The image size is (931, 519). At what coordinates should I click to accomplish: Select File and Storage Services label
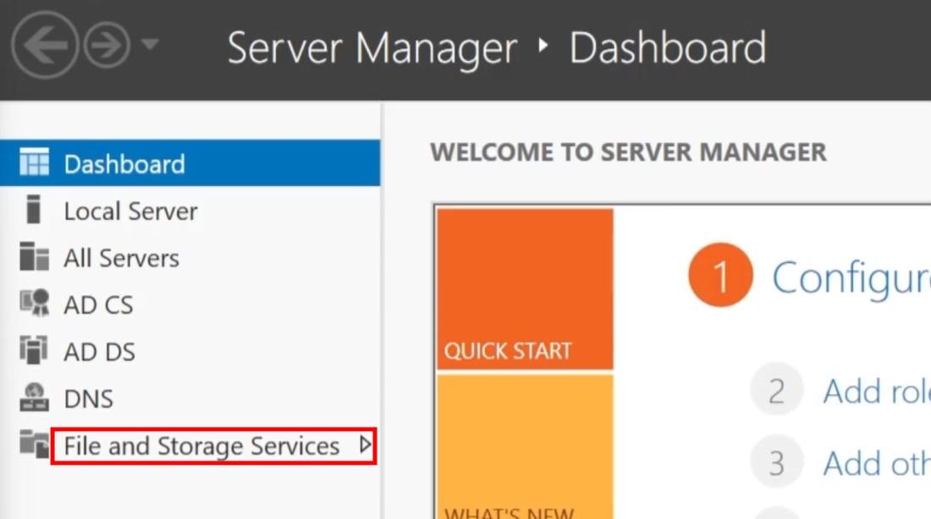pyautogui.click(x=201, y=445)
